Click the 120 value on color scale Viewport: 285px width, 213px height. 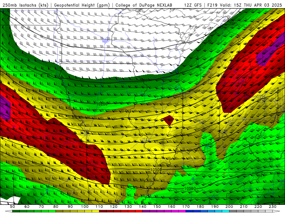point(114,207)
